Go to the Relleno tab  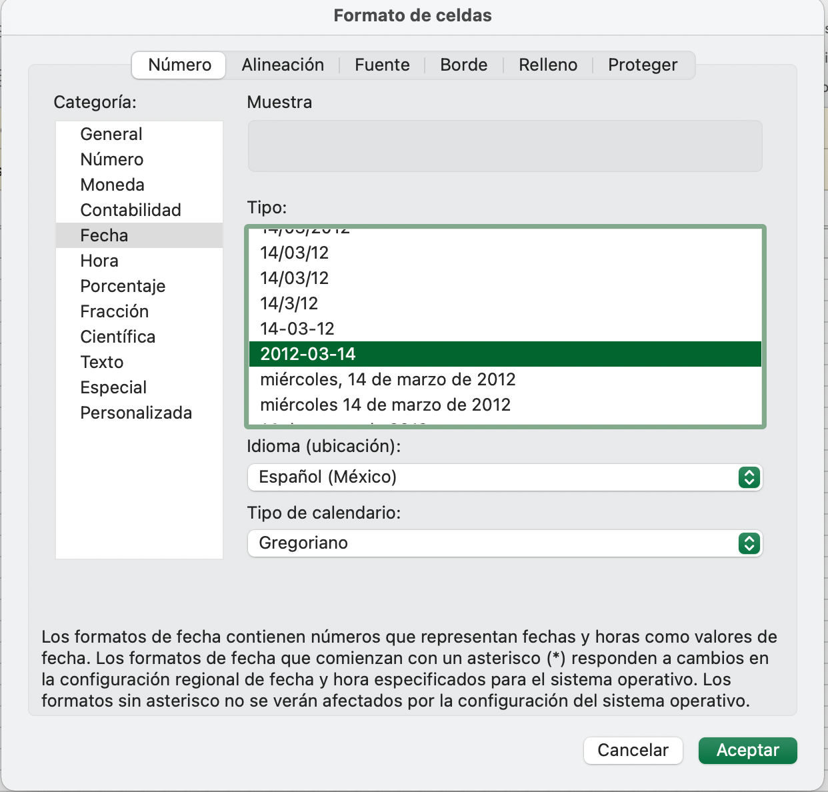coord(548,65)
